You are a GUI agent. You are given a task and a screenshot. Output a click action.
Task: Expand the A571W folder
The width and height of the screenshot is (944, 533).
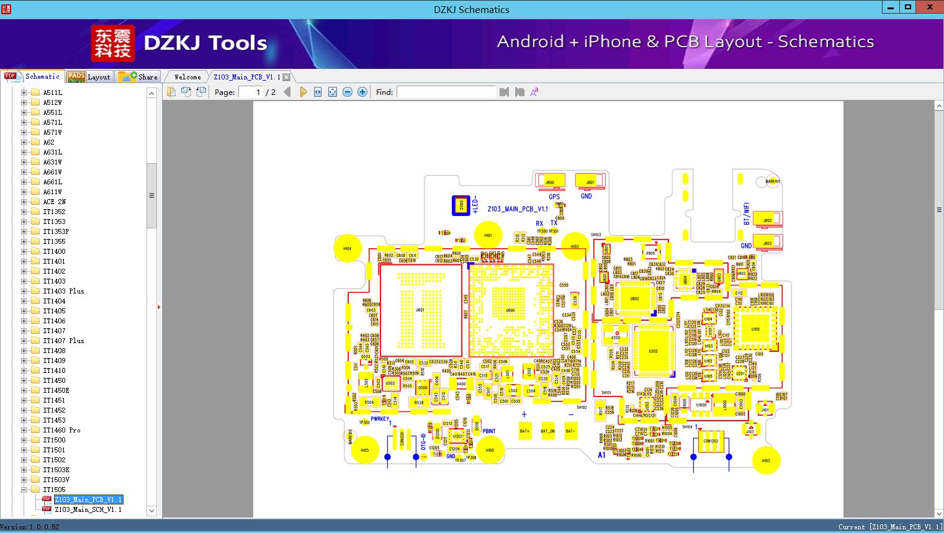tap(24, 132)
